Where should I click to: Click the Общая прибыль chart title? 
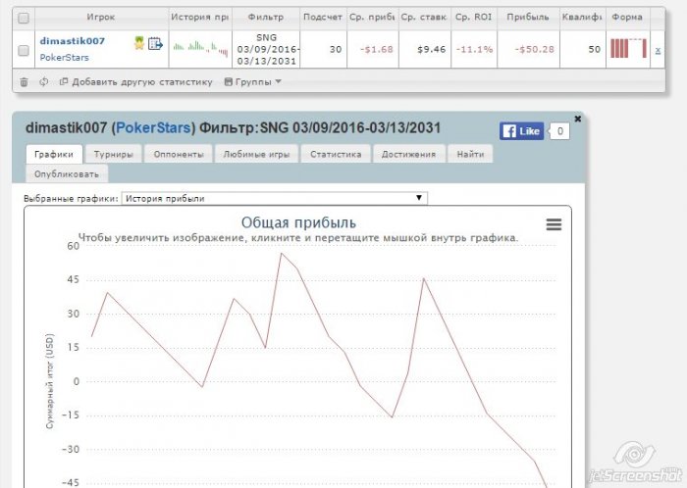click(298, 222)
